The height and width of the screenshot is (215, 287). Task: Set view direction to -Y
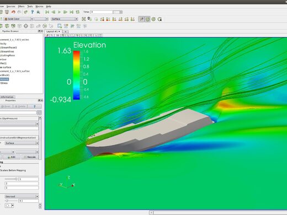[120, 19]
